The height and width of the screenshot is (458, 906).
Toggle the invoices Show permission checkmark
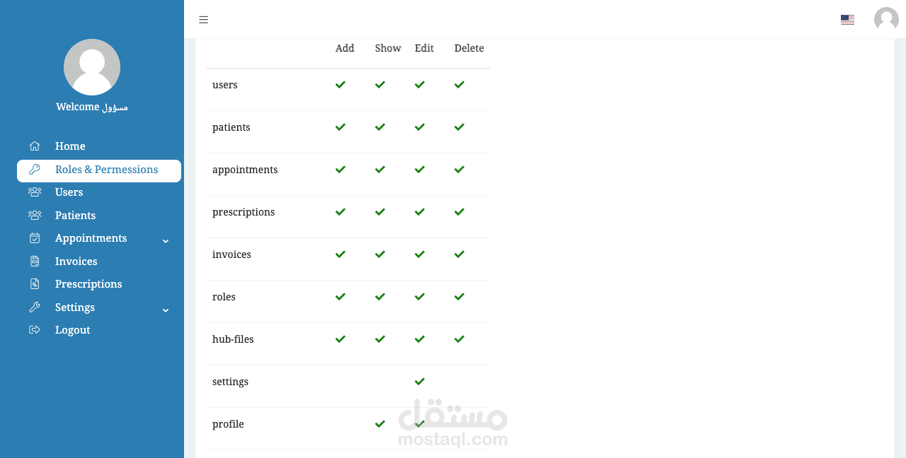(380, 254)
